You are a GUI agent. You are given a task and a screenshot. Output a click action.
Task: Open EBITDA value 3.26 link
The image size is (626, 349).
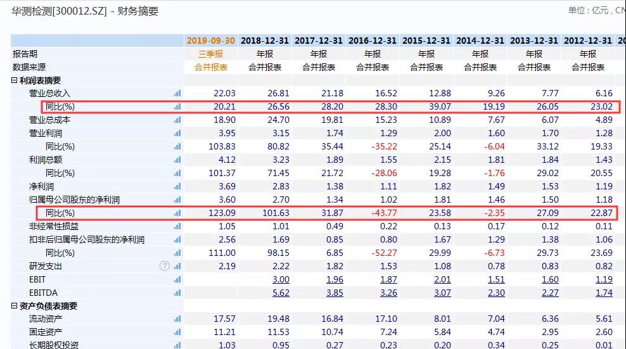pos(388,293)
